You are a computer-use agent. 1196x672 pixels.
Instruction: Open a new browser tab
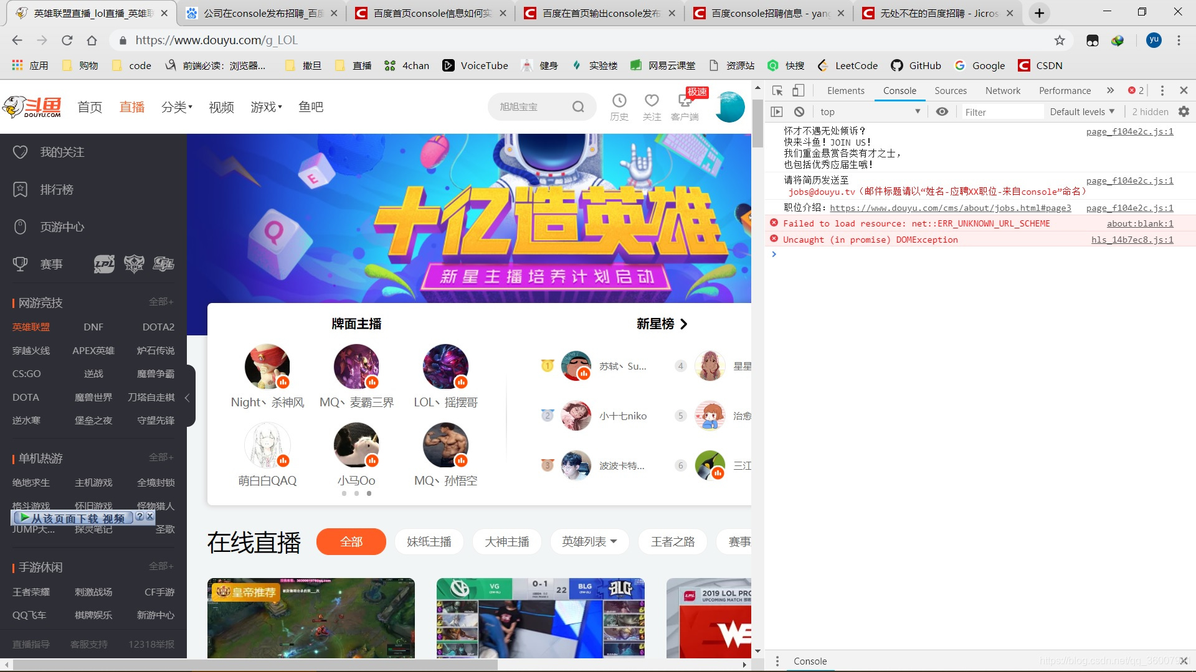(1039, 13)
